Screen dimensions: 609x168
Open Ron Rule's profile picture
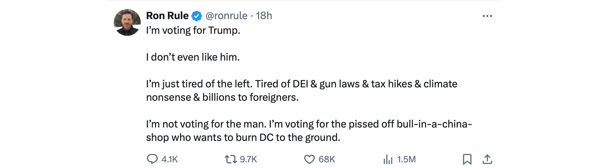127,22
